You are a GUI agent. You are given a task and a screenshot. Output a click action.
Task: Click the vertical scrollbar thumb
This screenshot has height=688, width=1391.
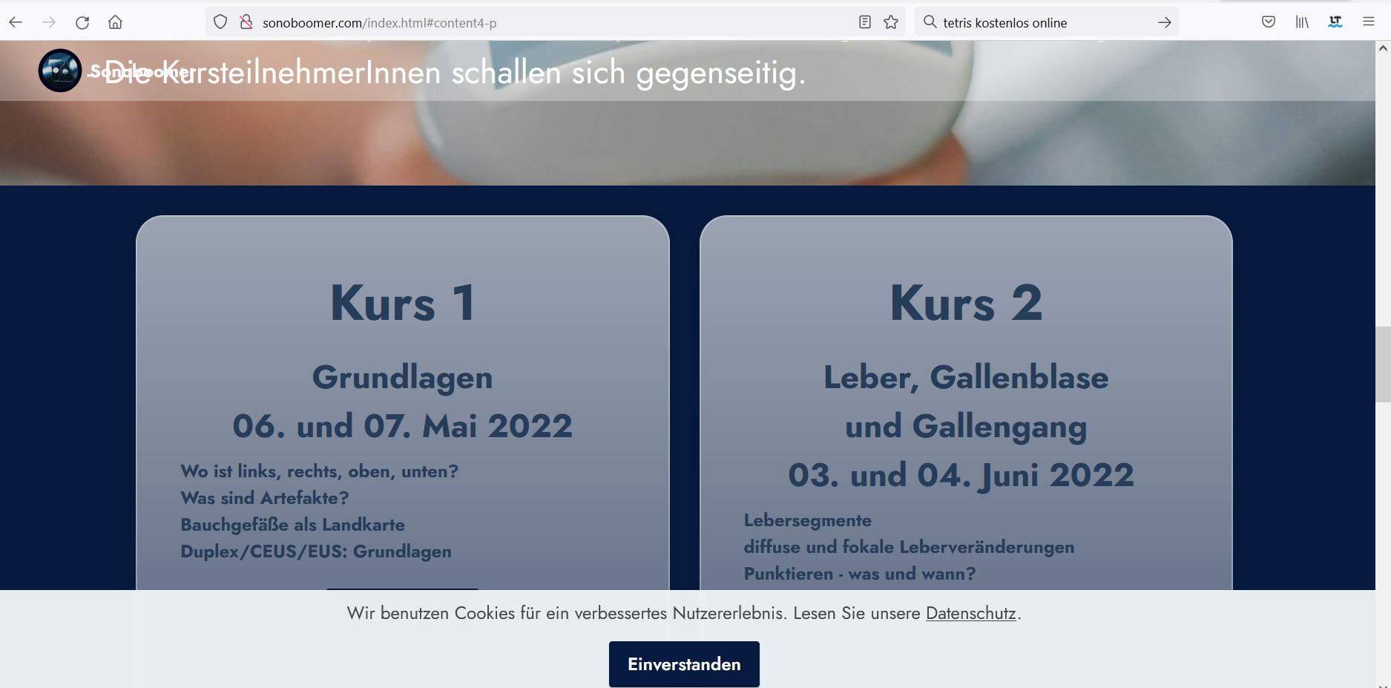[x=1383, y=364]
